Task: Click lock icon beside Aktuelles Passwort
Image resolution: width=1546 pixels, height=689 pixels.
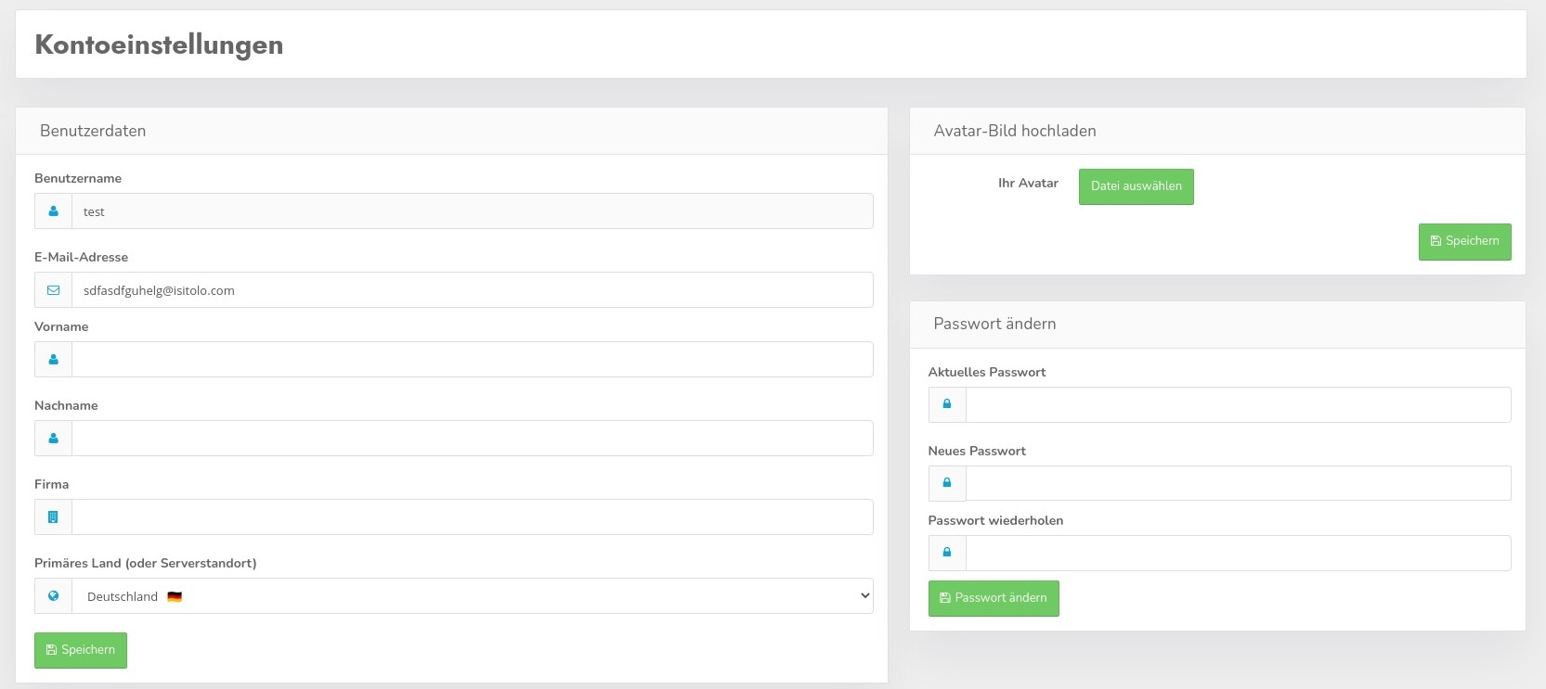Action: click(x=947, y=404)
